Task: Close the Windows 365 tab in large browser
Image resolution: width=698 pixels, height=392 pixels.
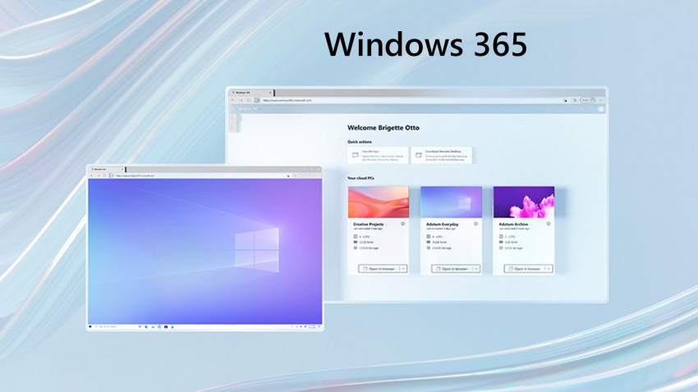Action: [270, 93]
